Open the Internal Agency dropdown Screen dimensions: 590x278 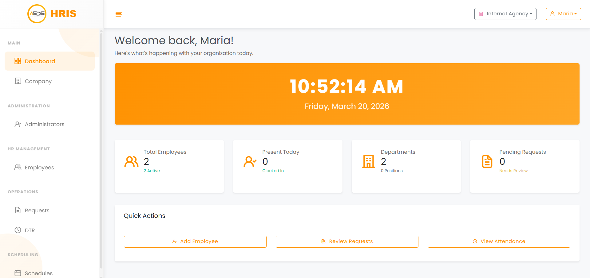(505, 14)
